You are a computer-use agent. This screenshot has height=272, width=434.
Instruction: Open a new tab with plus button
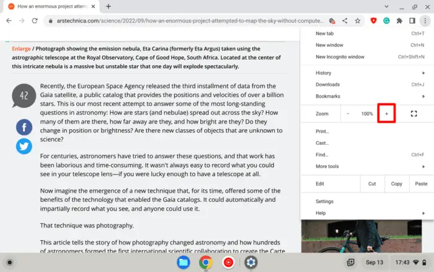[108, 6]
